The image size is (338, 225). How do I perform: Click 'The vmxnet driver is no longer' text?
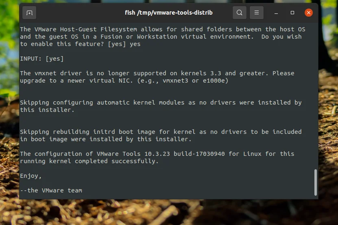pyautogui.click(x=75, y=73)
